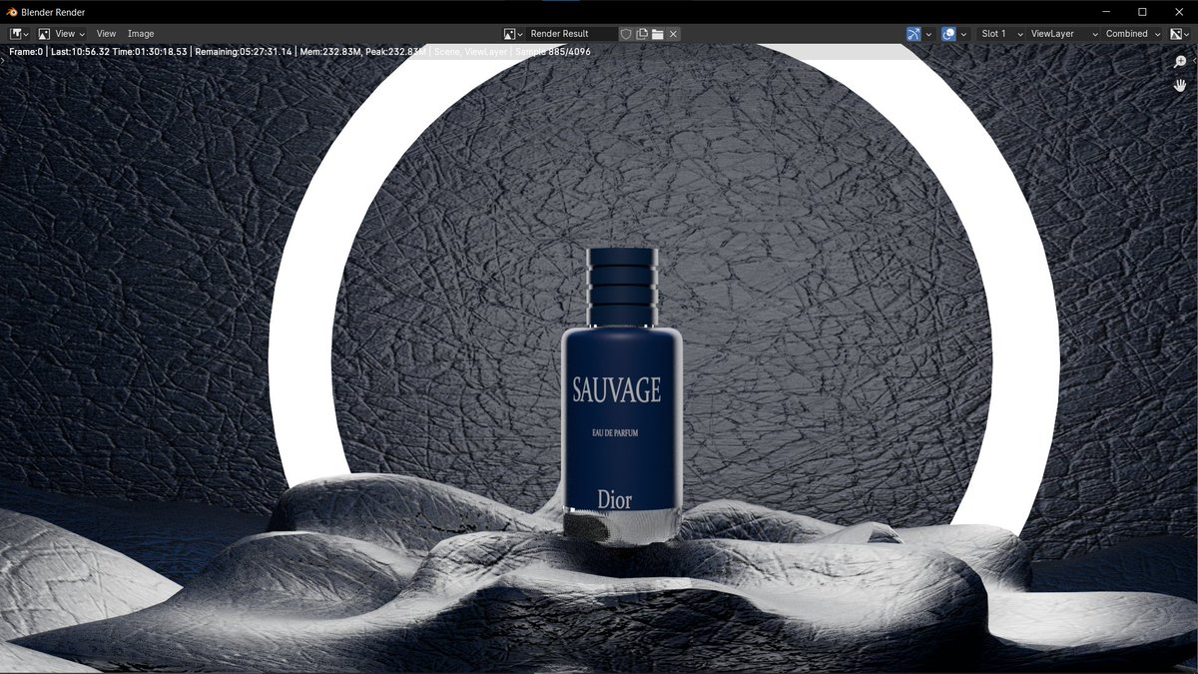Screen dimensions: 1198x674
Task: Click the Blender logo in title bar
Action: (x=11, y=12)
